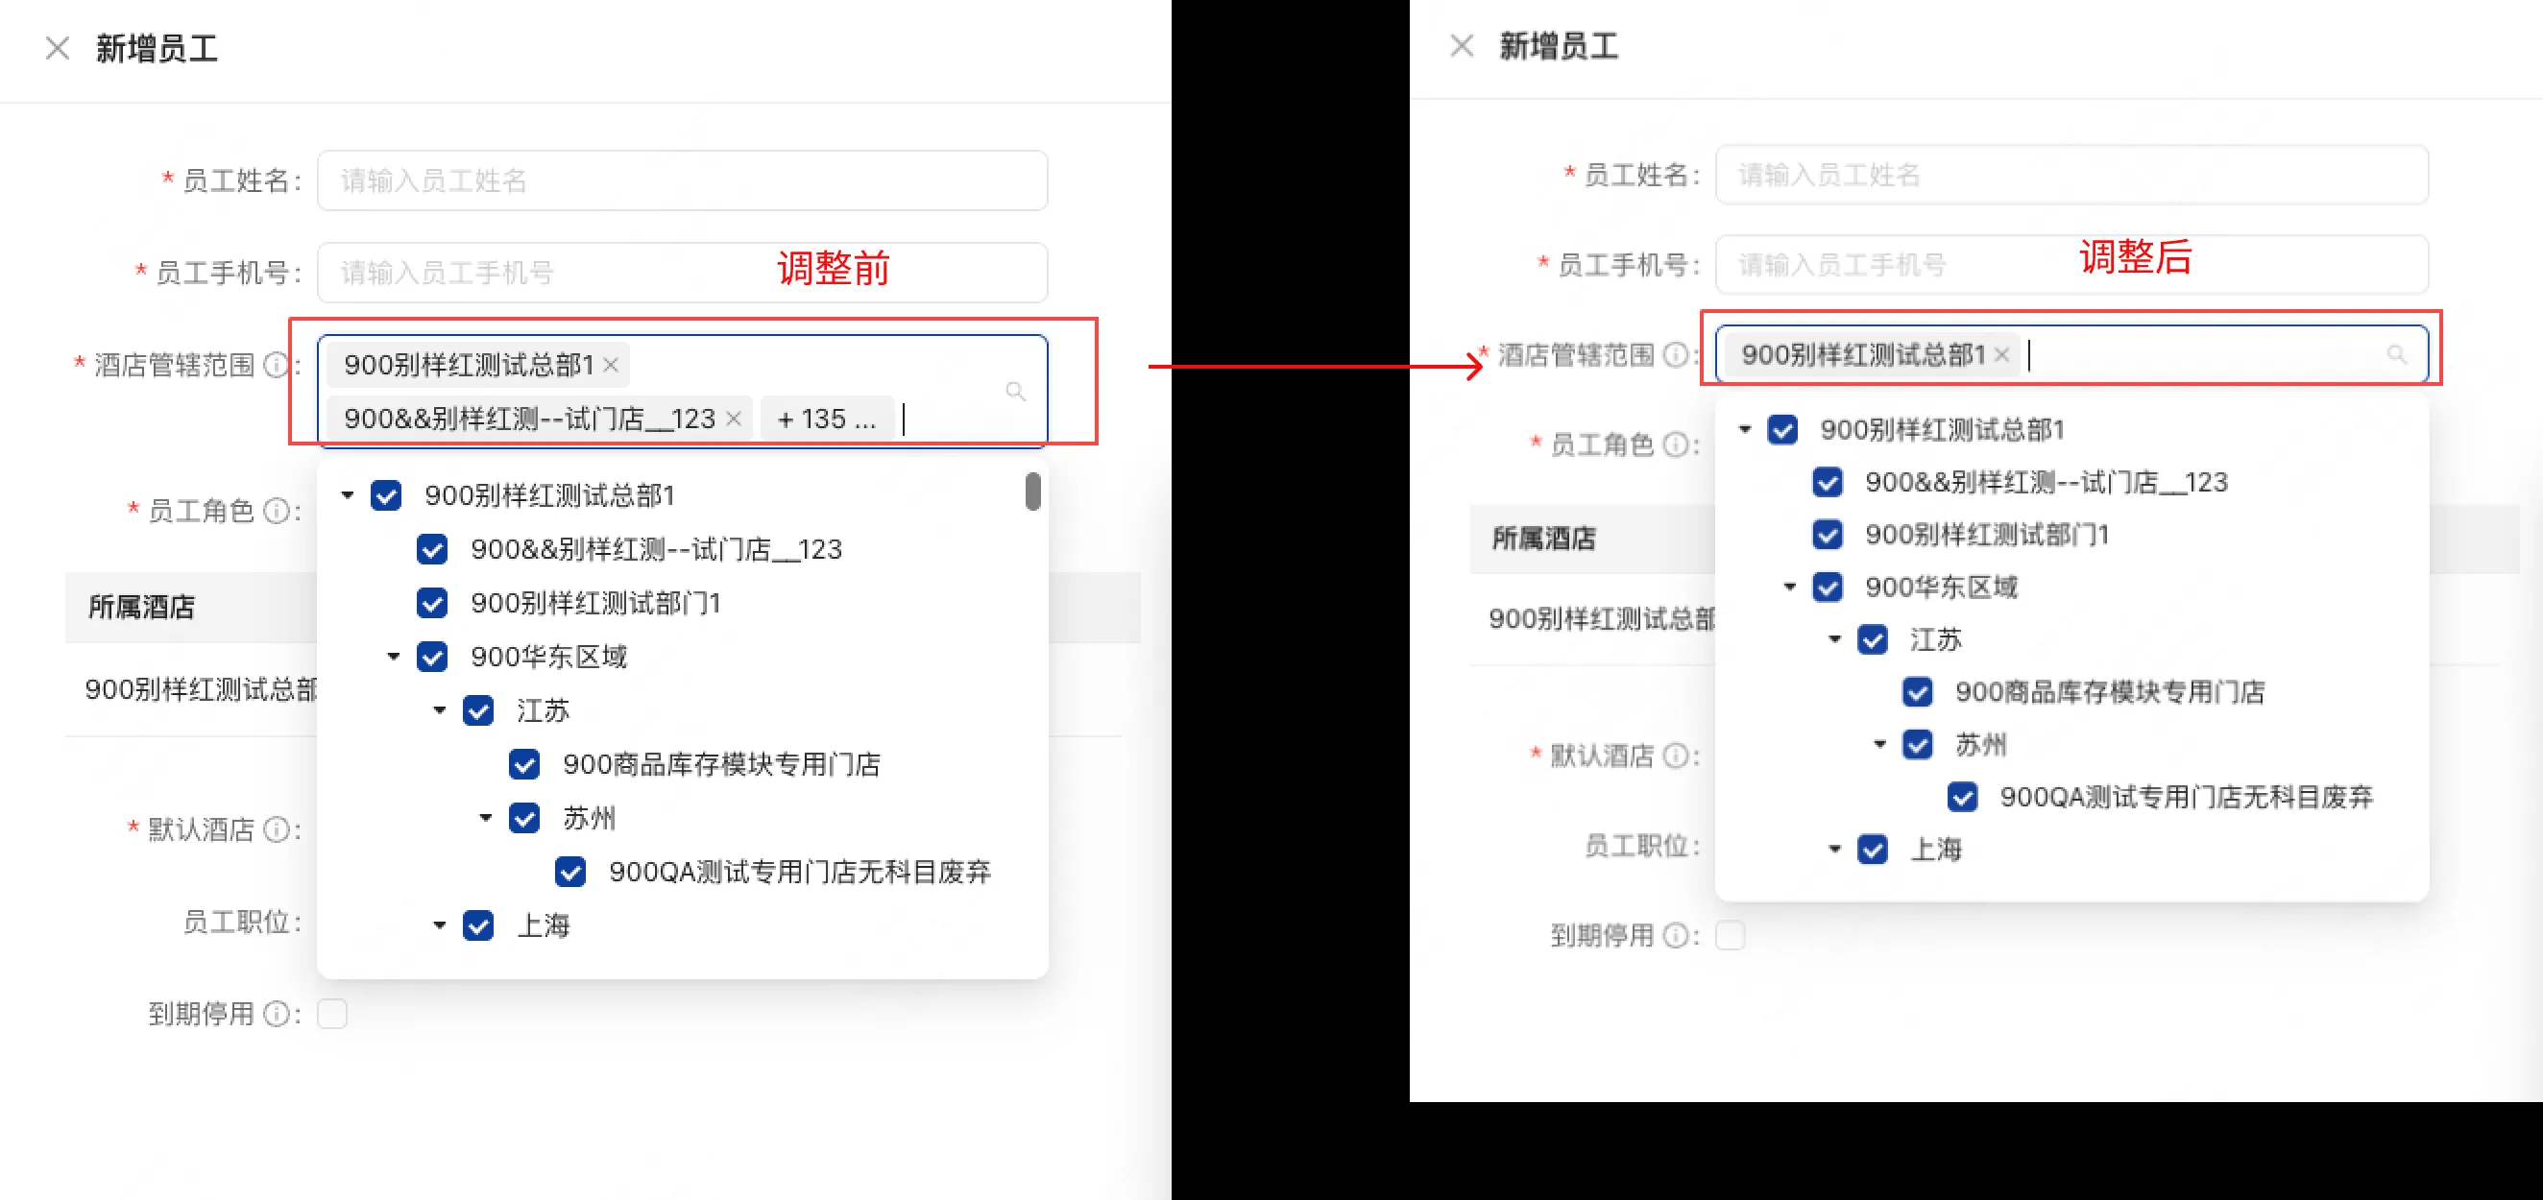Close the left 新增员工 panel with X
This screenshot has height=1200, width=2543.
[x=58, y=47]
